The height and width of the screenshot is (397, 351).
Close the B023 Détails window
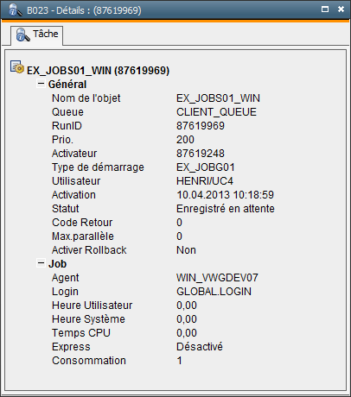(x=341, y=9)
